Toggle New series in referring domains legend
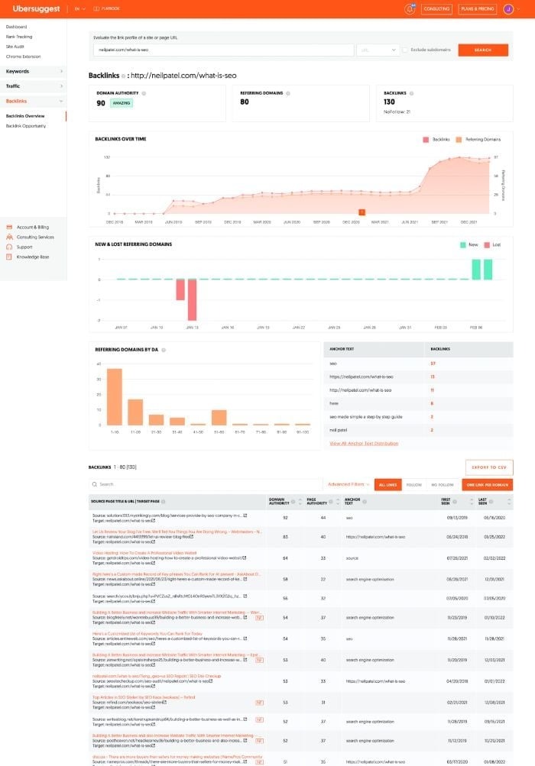 pos(469,244)
